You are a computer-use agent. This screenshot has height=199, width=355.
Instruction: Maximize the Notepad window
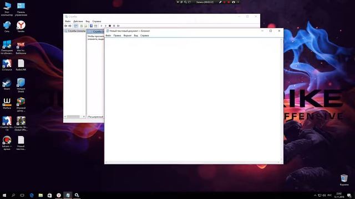tap(271, 31)
